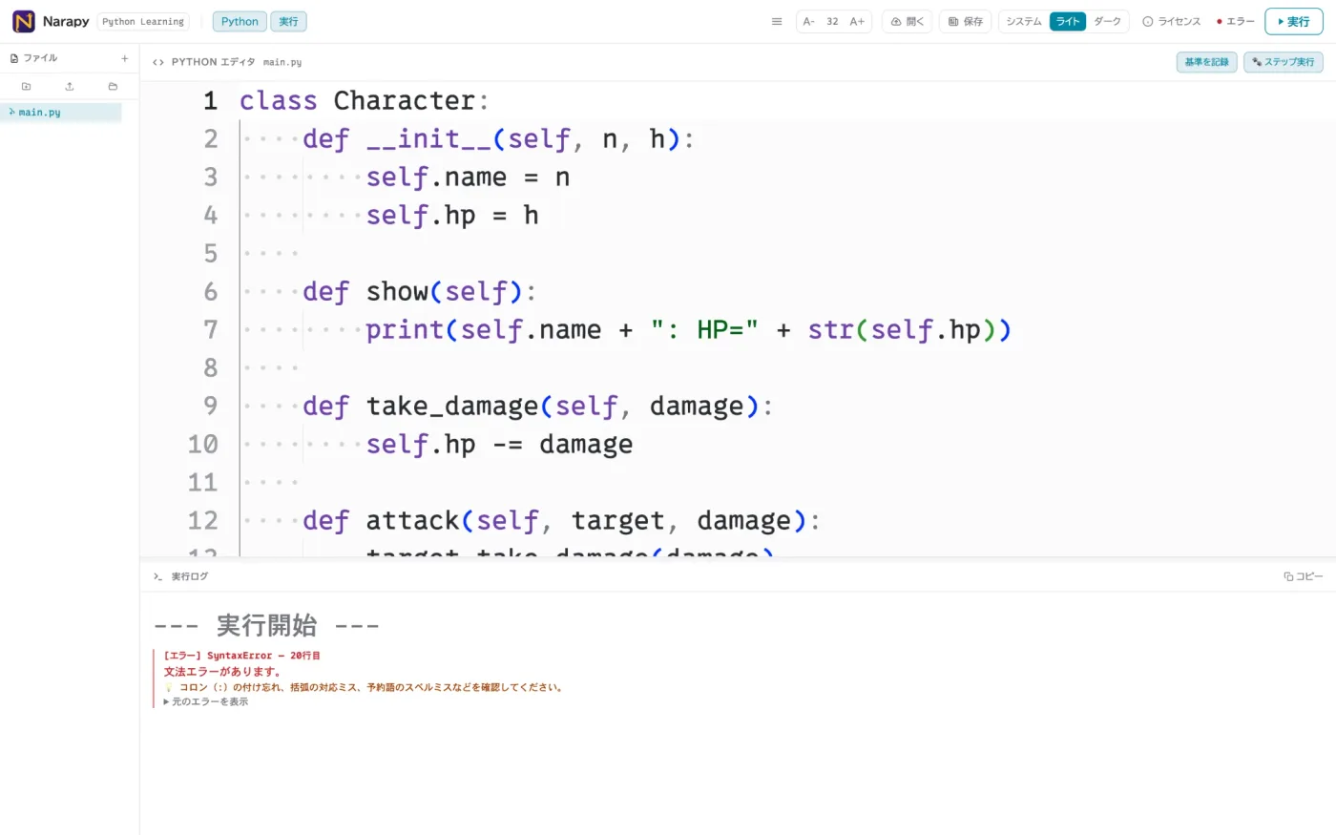The width and height of the screenshot is (1336, 835).
Task: Start ステップ実行 step execution
Action: point(1284,62)
